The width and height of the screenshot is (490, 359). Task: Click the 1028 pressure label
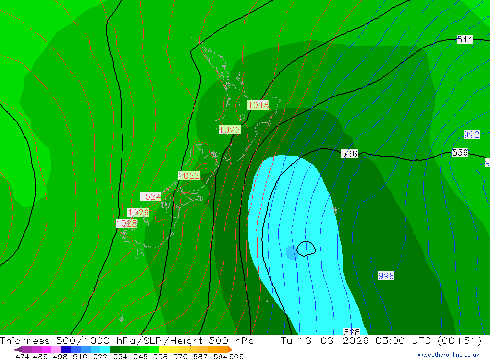[126, 223]
